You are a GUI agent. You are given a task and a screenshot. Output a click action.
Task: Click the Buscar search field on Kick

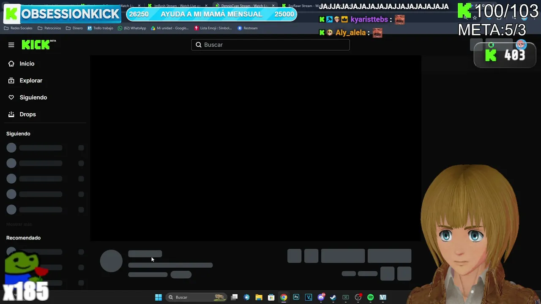(270, 45)
